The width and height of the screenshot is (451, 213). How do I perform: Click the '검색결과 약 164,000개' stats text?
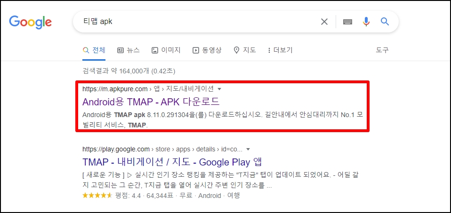pos(129,71)
